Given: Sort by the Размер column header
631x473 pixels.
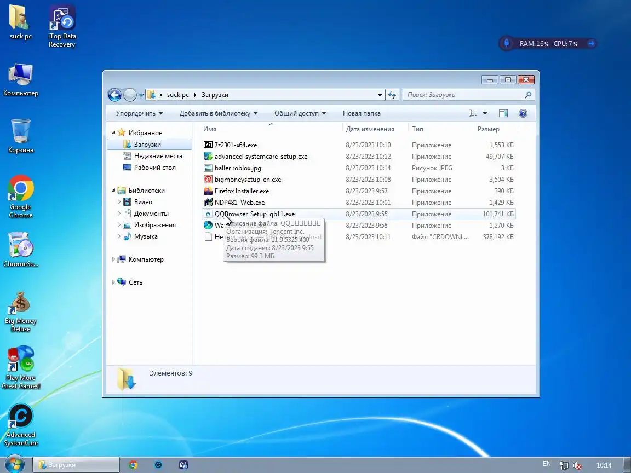Looking at the screenshot, I should pos(496,129).
